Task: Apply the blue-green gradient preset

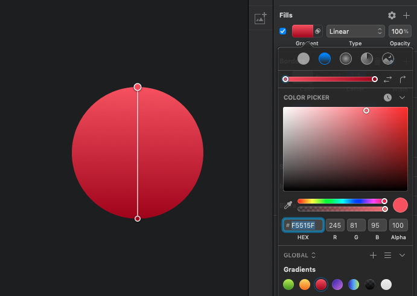Action: (x=354, y=285)
